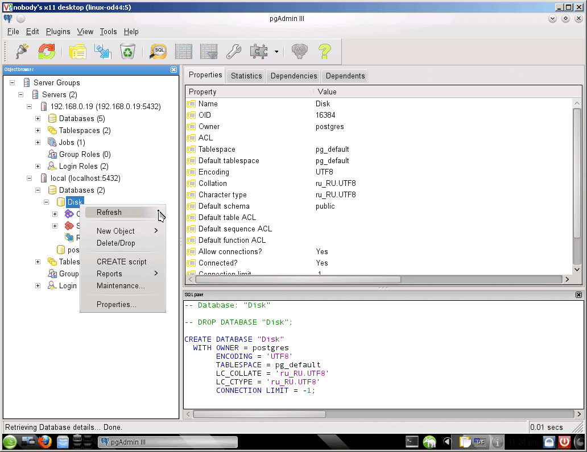Click the Create new object toolbar icon
Viewport: 587px width, 452px height.
tap(103, 52)
